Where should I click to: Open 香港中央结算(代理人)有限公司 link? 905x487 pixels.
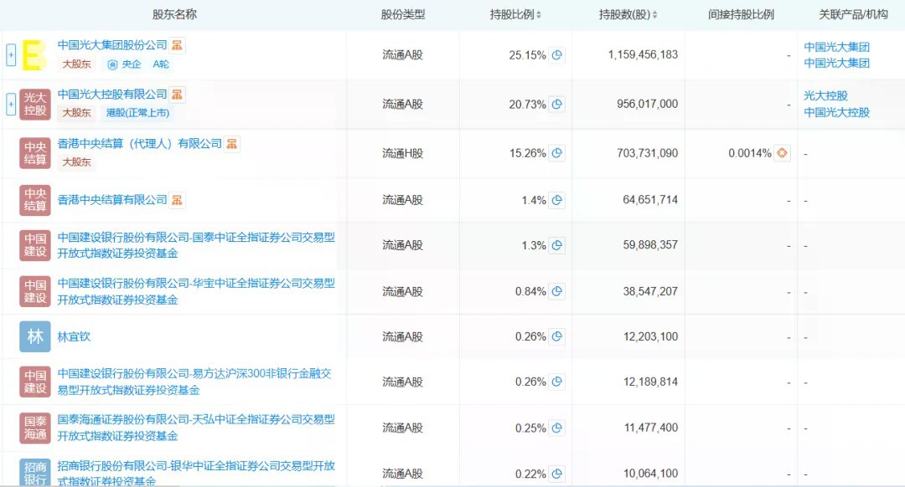[x=140, y=144]
